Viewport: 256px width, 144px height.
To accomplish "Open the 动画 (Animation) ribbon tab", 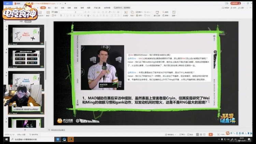I will coord(69,8).
